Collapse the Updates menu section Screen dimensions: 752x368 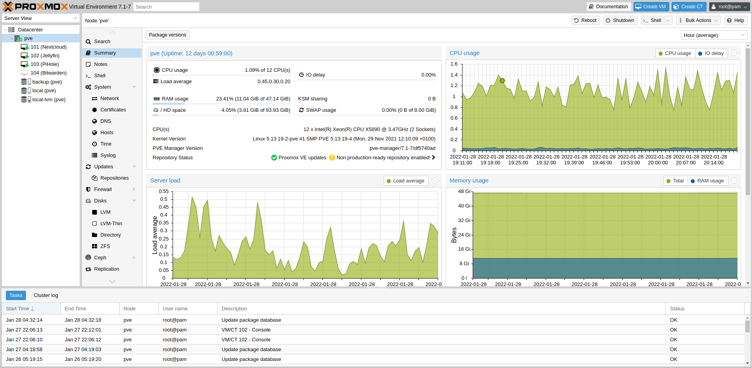134,167
